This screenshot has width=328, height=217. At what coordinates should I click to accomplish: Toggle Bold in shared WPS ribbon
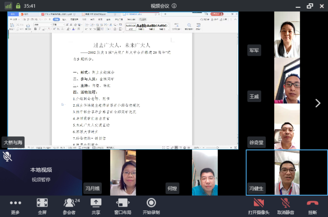pos(36,29)
